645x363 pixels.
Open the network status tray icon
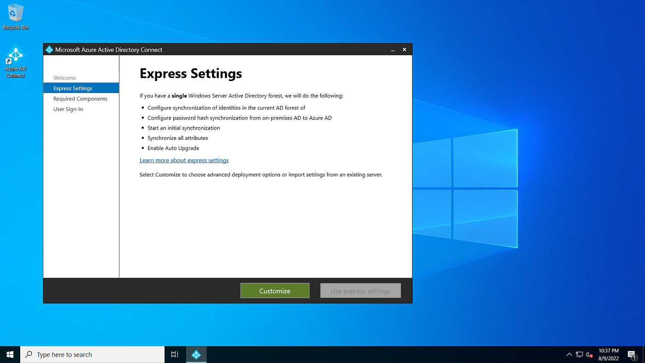click(x=580, y=355)
